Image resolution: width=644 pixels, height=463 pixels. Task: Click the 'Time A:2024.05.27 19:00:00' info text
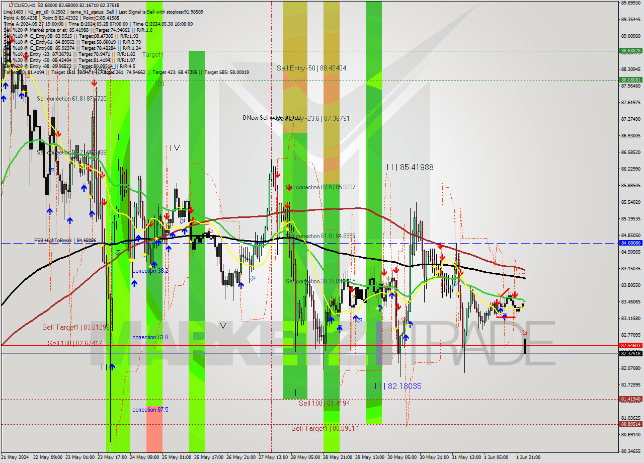[x=33, y=24]
